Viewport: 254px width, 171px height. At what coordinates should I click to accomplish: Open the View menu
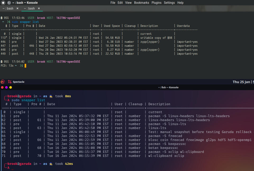click(x=128, y=3)
